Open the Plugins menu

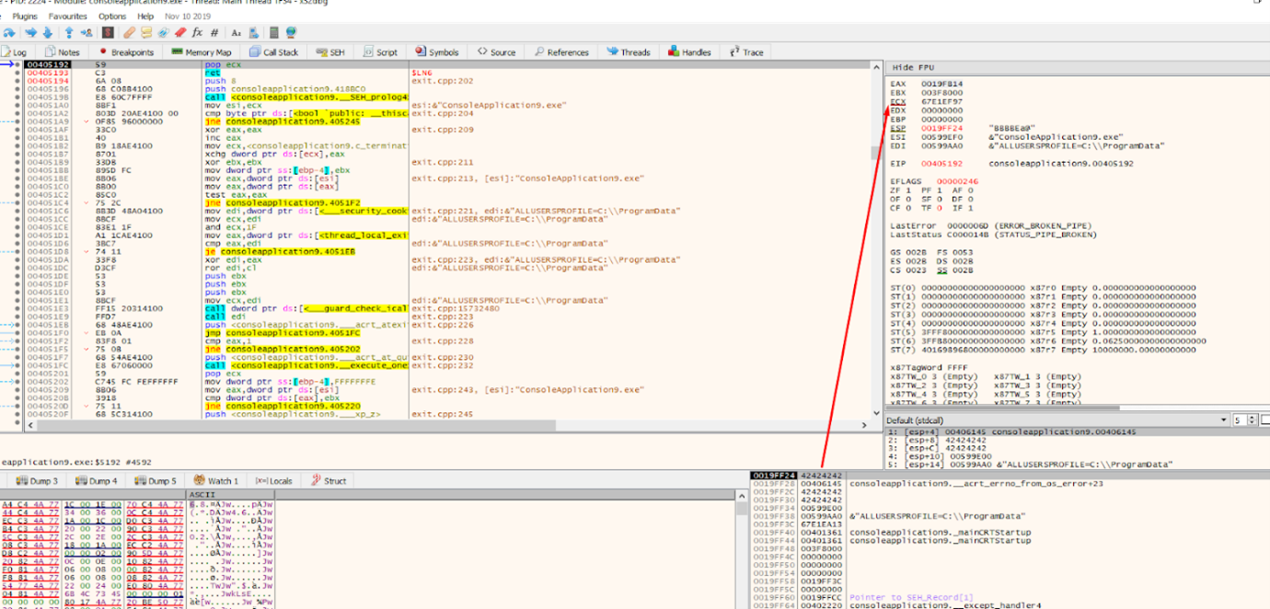click(25, 16)
